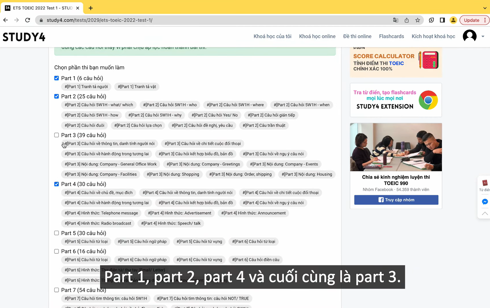Click text Chia sẻ kinh nghiệm luyện thi TOEIC 990
This screenshot has height=308, width=490.
(396, 180)
